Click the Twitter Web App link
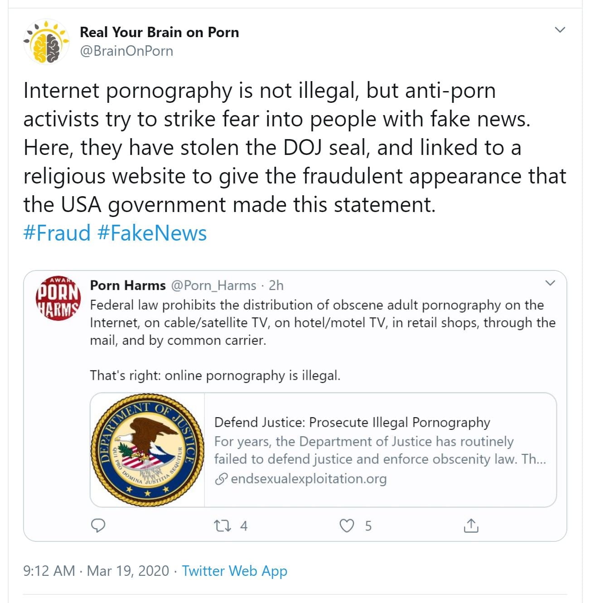 (x=234, y=570)
